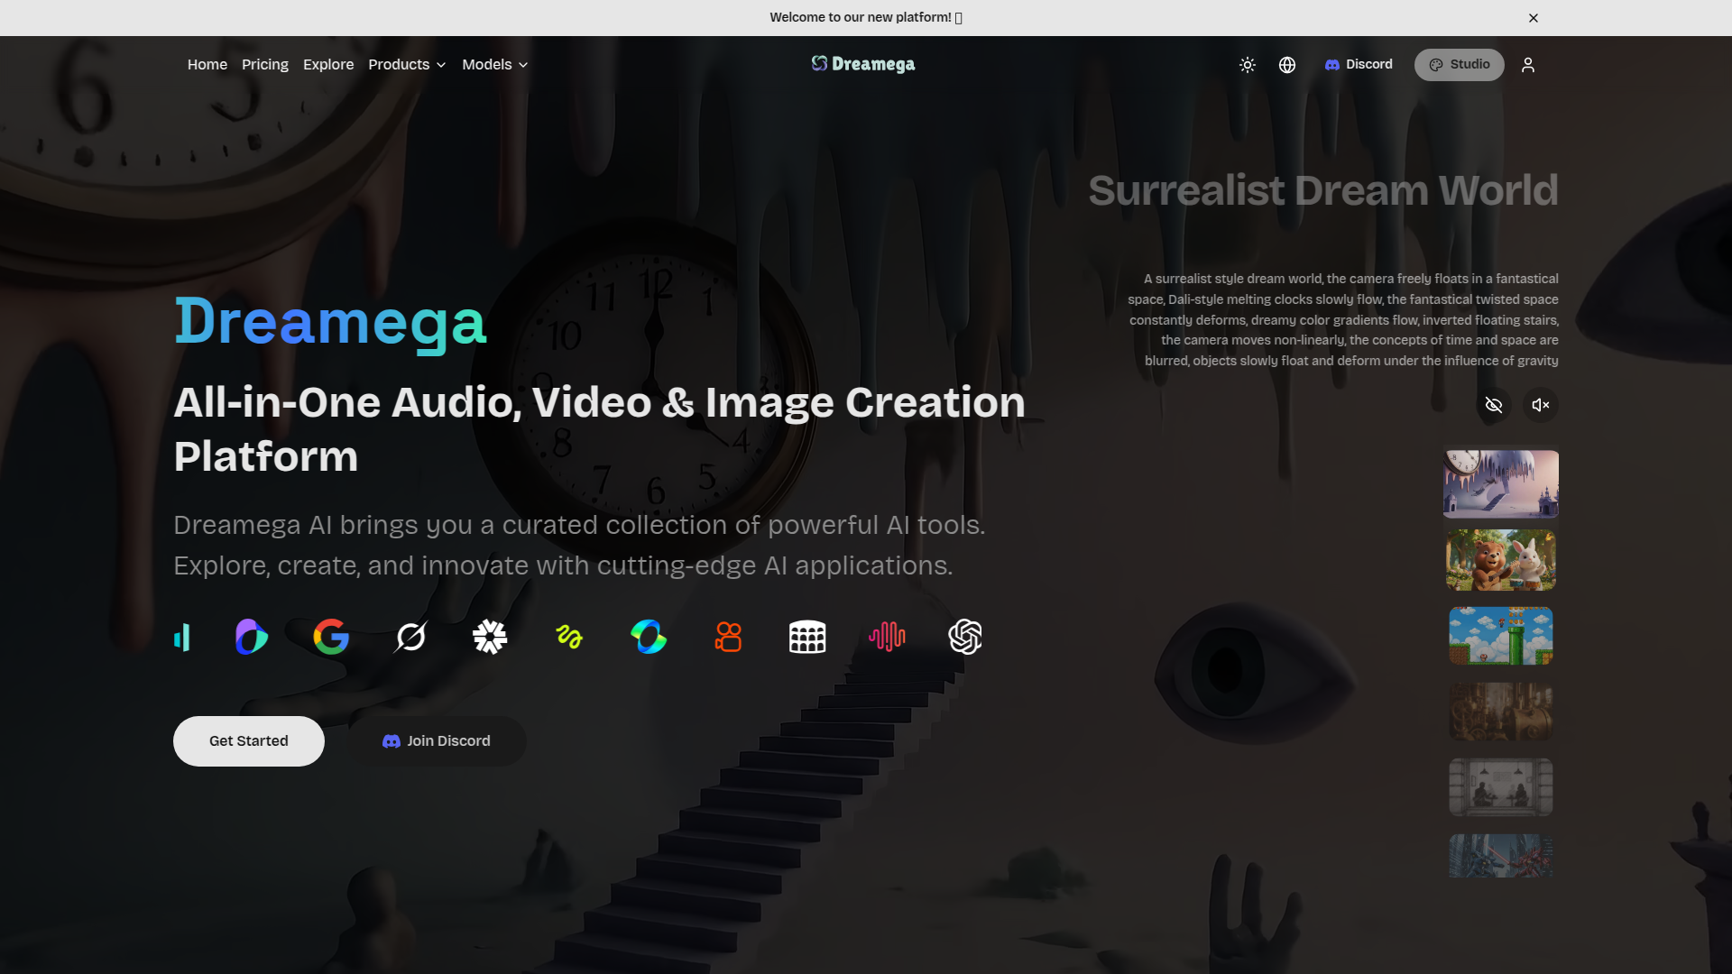The height and width of the screenshot is (974, 1732).
Task: Click the Join Discord button
Action: (437, 741)
